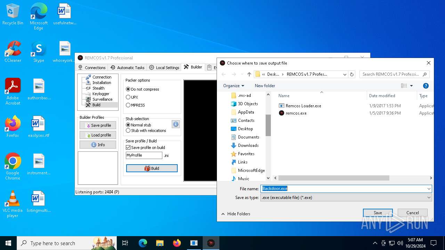Select Stealth in the builder tree
This screenshot has height=250, width=445.
95,88
